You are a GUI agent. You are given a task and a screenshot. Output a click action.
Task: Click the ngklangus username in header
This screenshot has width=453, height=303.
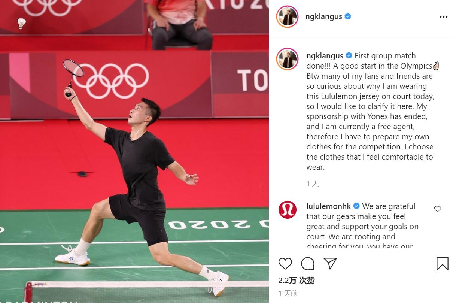click(324, 16)
